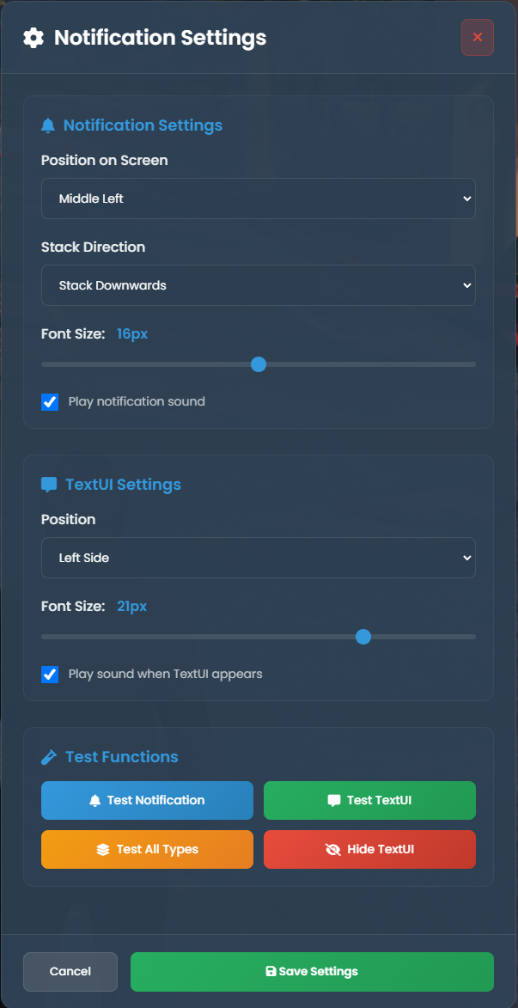Click the floppy disk icon in Save Settings
The image size is (518, 1008).
click(x=271, y=971)
